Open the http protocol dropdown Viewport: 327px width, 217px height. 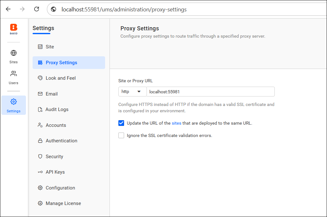pos(132,91)
